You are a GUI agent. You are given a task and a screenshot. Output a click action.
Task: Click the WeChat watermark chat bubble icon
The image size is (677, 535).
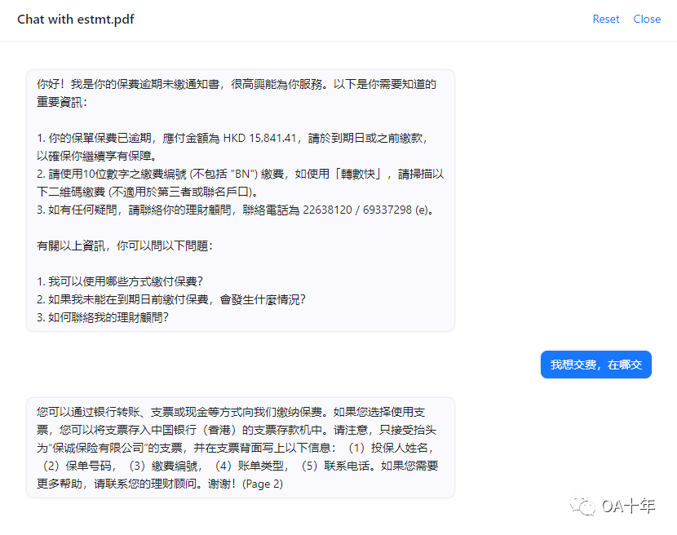(584, 506)
